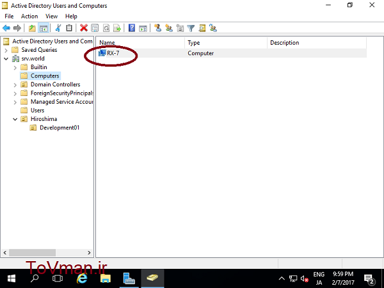Click the Copy clipboard toolbar icon
384x288 pixels.
coord(69,28)
